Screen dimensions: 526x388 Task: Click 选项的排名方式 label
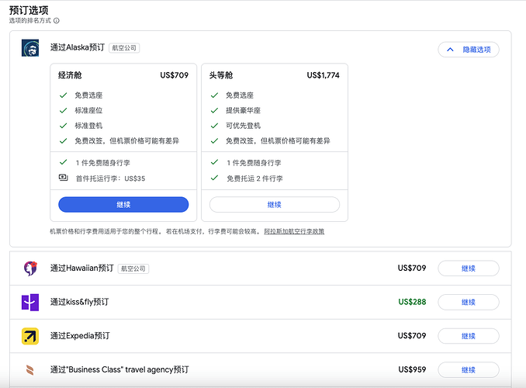(x=29, y=21)
